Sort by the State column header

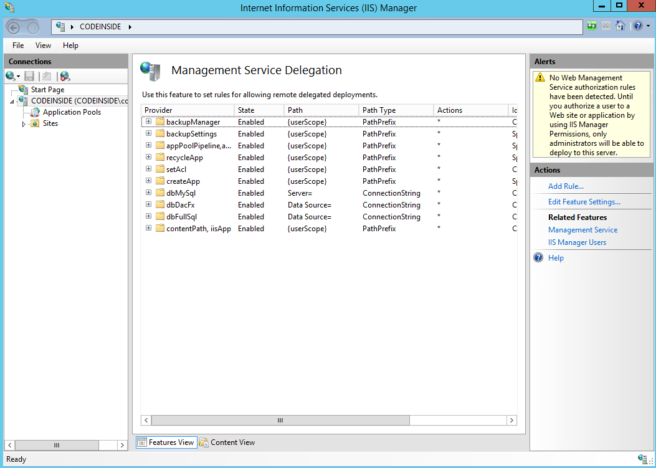(x=259, y=110)
